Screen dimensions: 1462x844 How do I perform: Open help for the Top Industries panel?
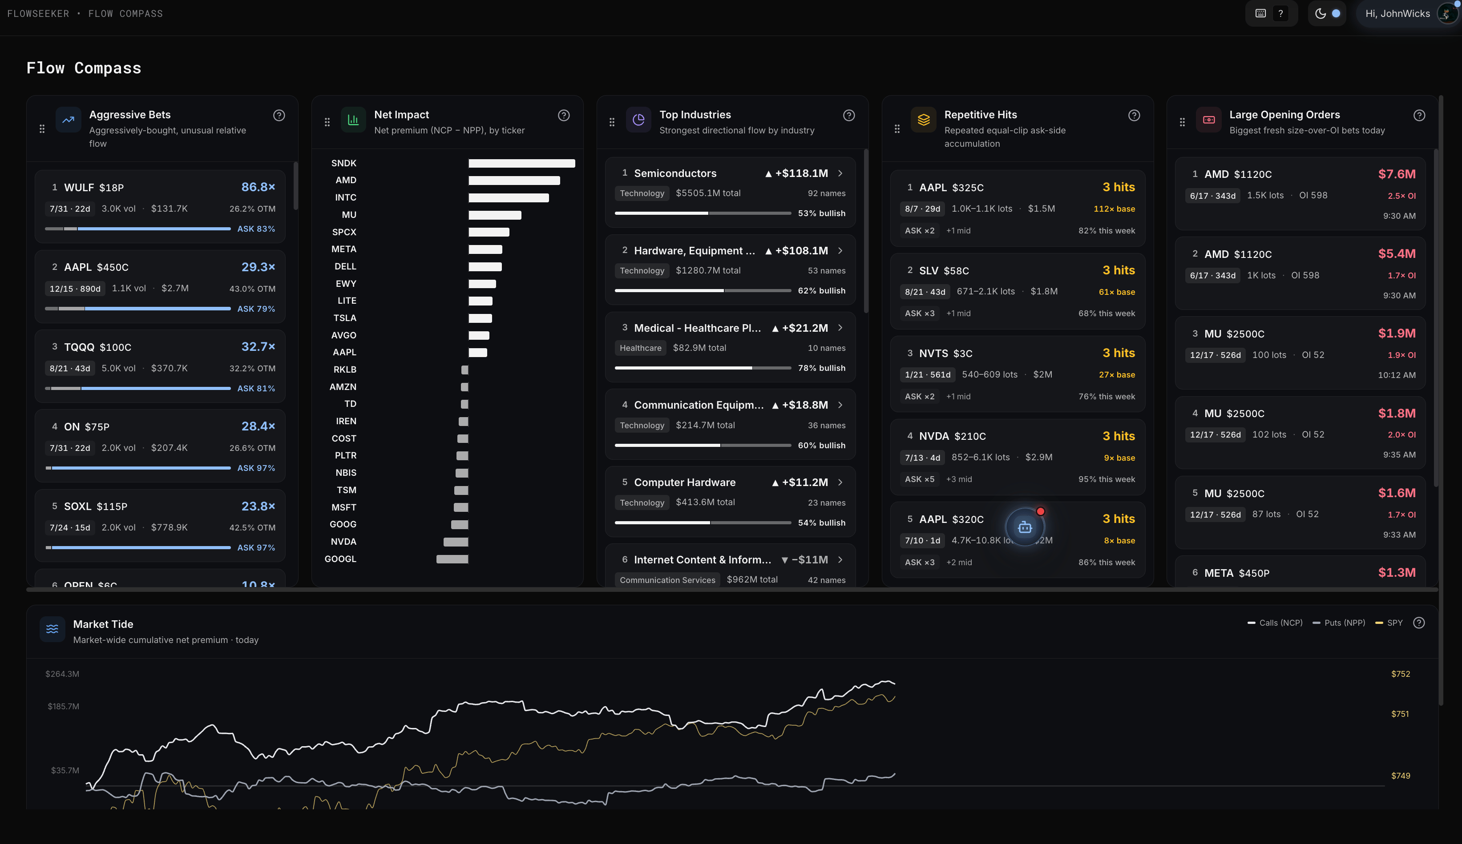(849, 115)
